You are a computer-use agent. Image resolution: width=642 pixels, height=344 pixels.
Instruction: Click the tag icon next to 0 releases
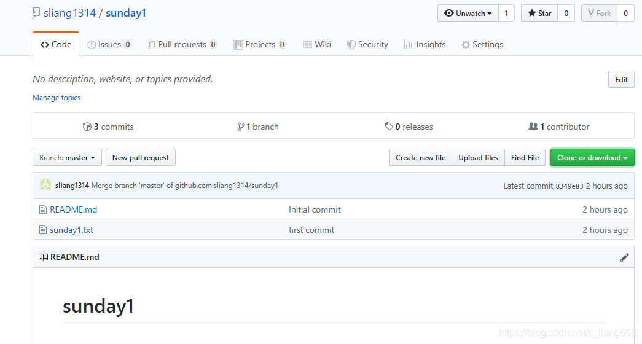pos(388,127)
